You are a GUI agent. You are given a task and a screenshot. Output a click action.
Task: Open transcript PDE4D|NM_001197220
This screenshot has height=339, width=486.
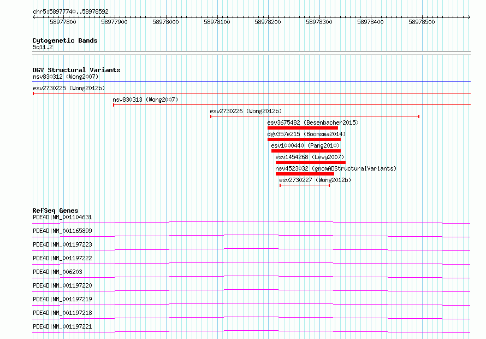coord(62,285)
